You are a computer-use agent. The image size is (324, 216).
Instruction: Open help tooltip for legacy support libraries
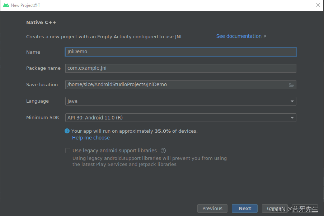pos(163,151)
